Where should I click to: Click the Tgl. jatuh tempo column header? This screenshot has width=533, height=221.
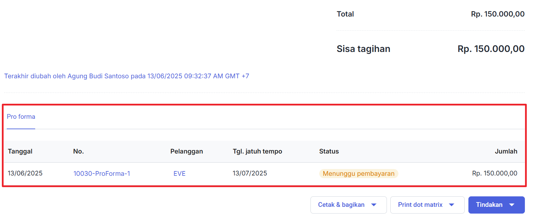pos(257,151)
